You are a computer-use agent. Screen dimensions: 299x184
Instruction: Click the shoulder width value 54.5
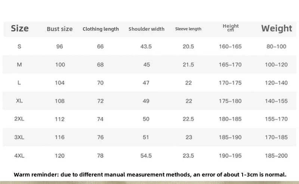pyautogui.click(x=146, y=156)
